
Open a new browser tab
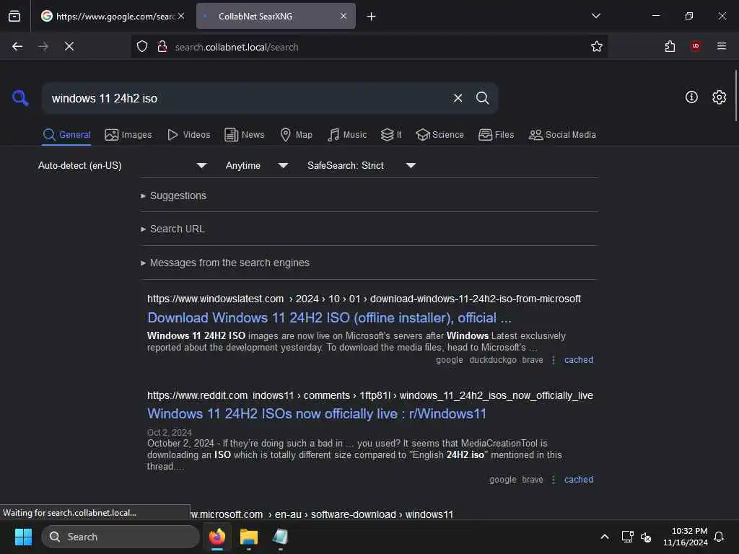point(372,17)
